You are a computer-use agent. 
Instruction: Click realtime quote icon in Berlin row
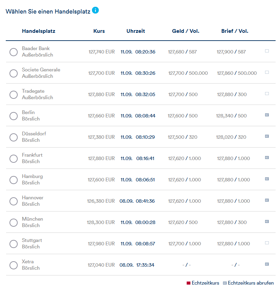point(267,115)
